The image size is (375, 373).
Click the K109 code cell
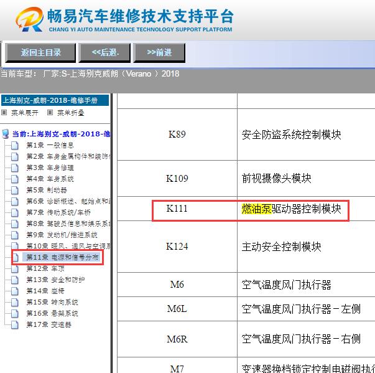point(177,178)
